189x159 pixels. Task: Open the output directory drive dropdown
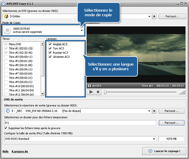point(149,111)
